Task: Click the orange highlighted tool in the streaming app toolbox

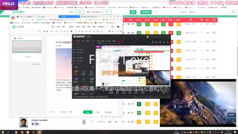Action: (76, 72)
